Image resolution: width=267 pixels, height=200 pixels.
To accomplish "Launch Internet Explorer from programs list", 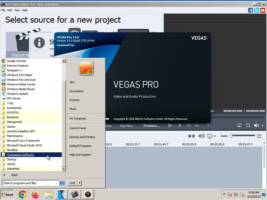I will [31, 66].
